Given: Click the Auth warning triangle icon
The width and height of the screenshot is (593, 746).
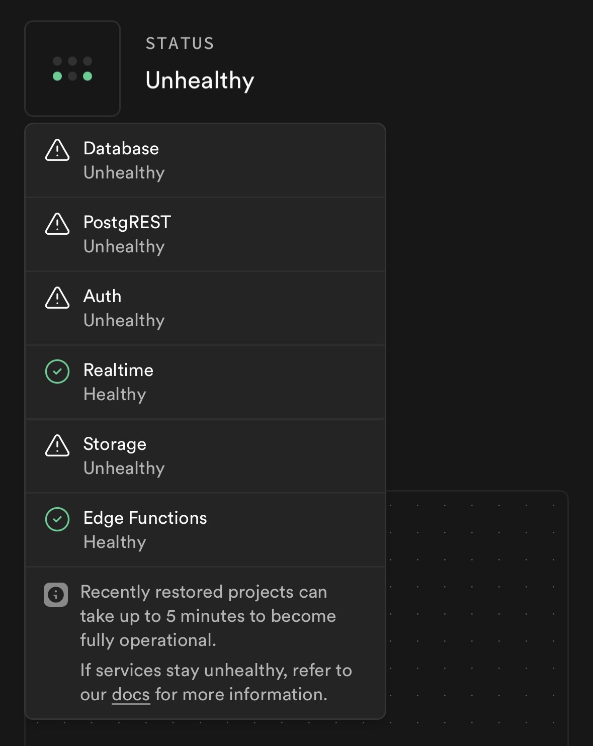Looking at the screenshot, I should 57,298.
